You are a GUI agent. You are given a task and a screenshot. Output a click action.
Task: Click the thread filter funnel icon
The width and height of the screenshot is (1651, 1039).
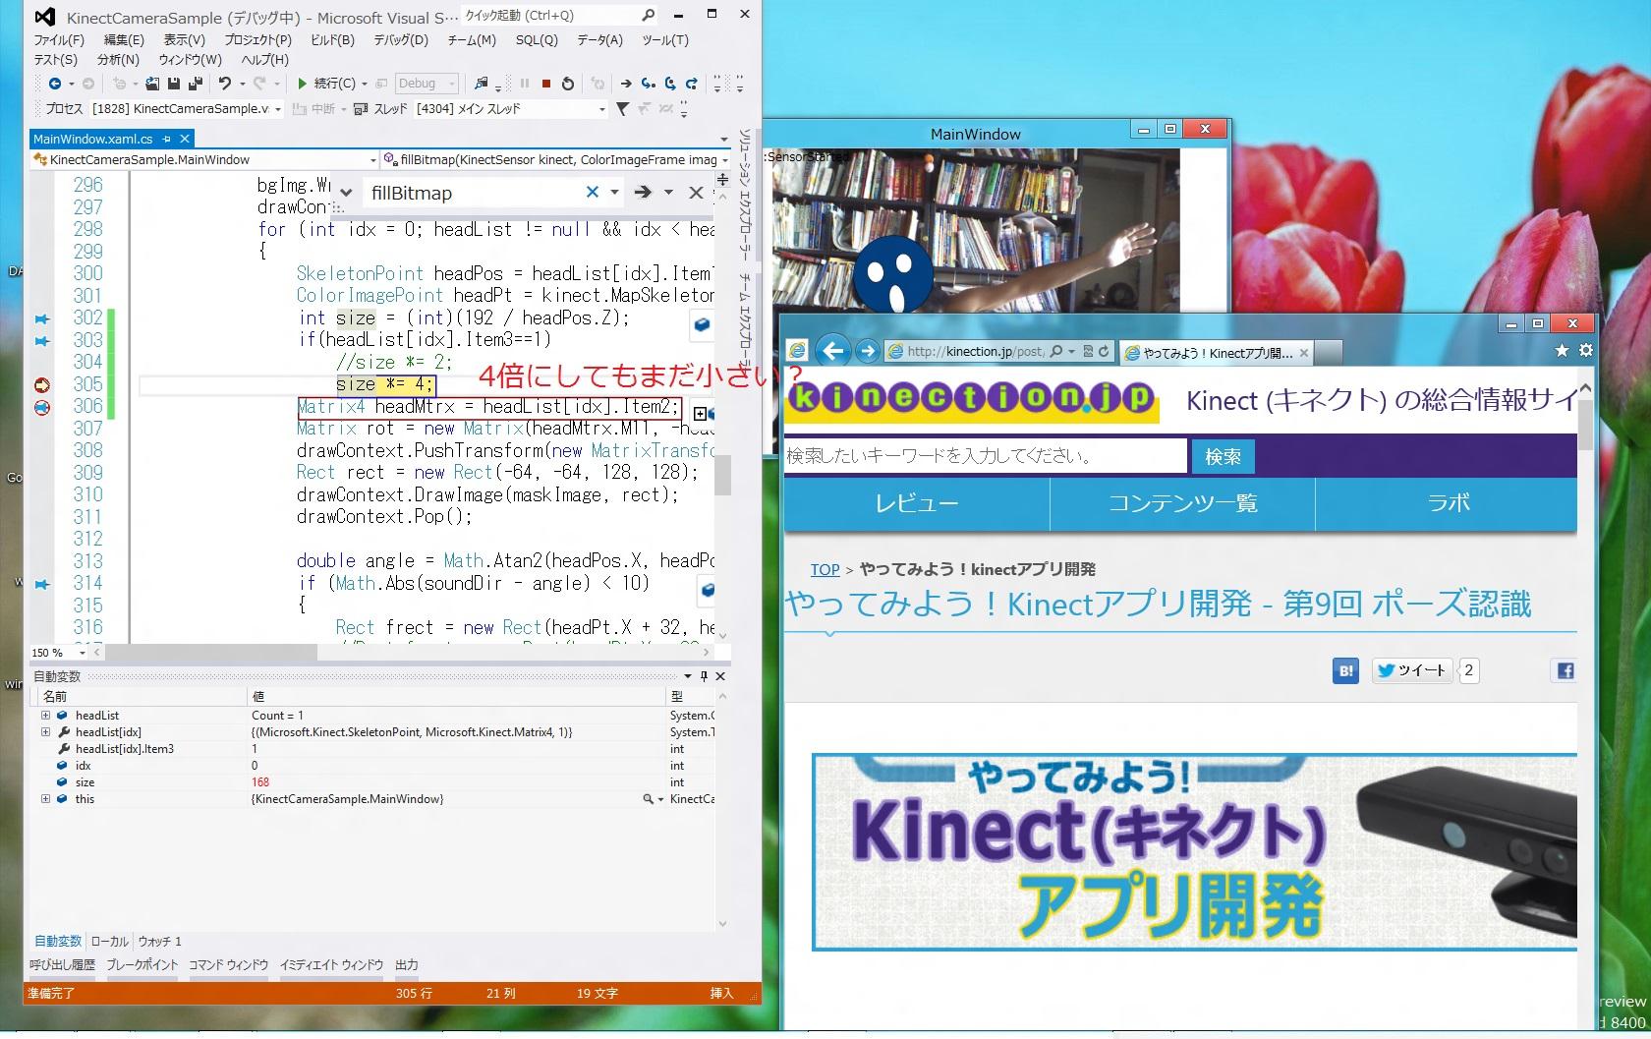click(x=623, y=109)
